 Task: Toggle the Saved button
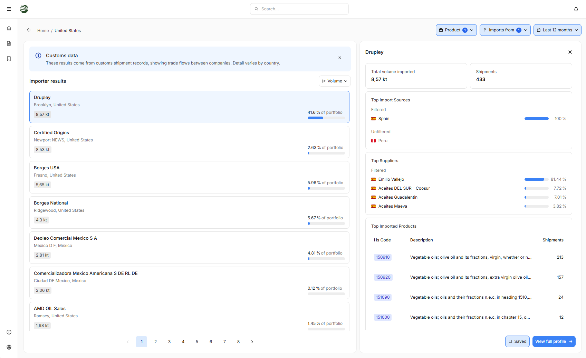tap(517, 341)
